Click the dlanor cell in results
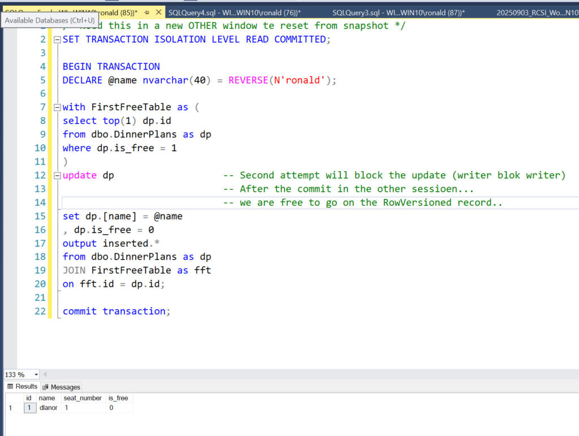 [48, 408]
